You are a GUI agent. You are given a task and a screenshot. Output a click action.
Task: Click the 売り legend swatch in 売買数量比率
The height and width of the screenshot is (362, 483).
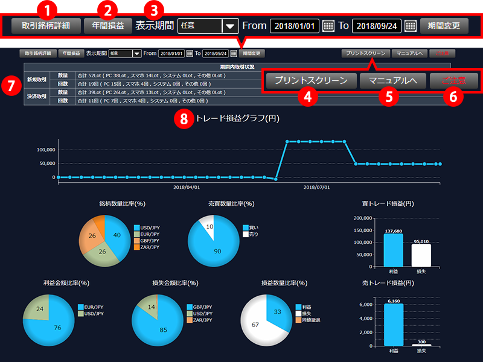(x=246, y=234)
